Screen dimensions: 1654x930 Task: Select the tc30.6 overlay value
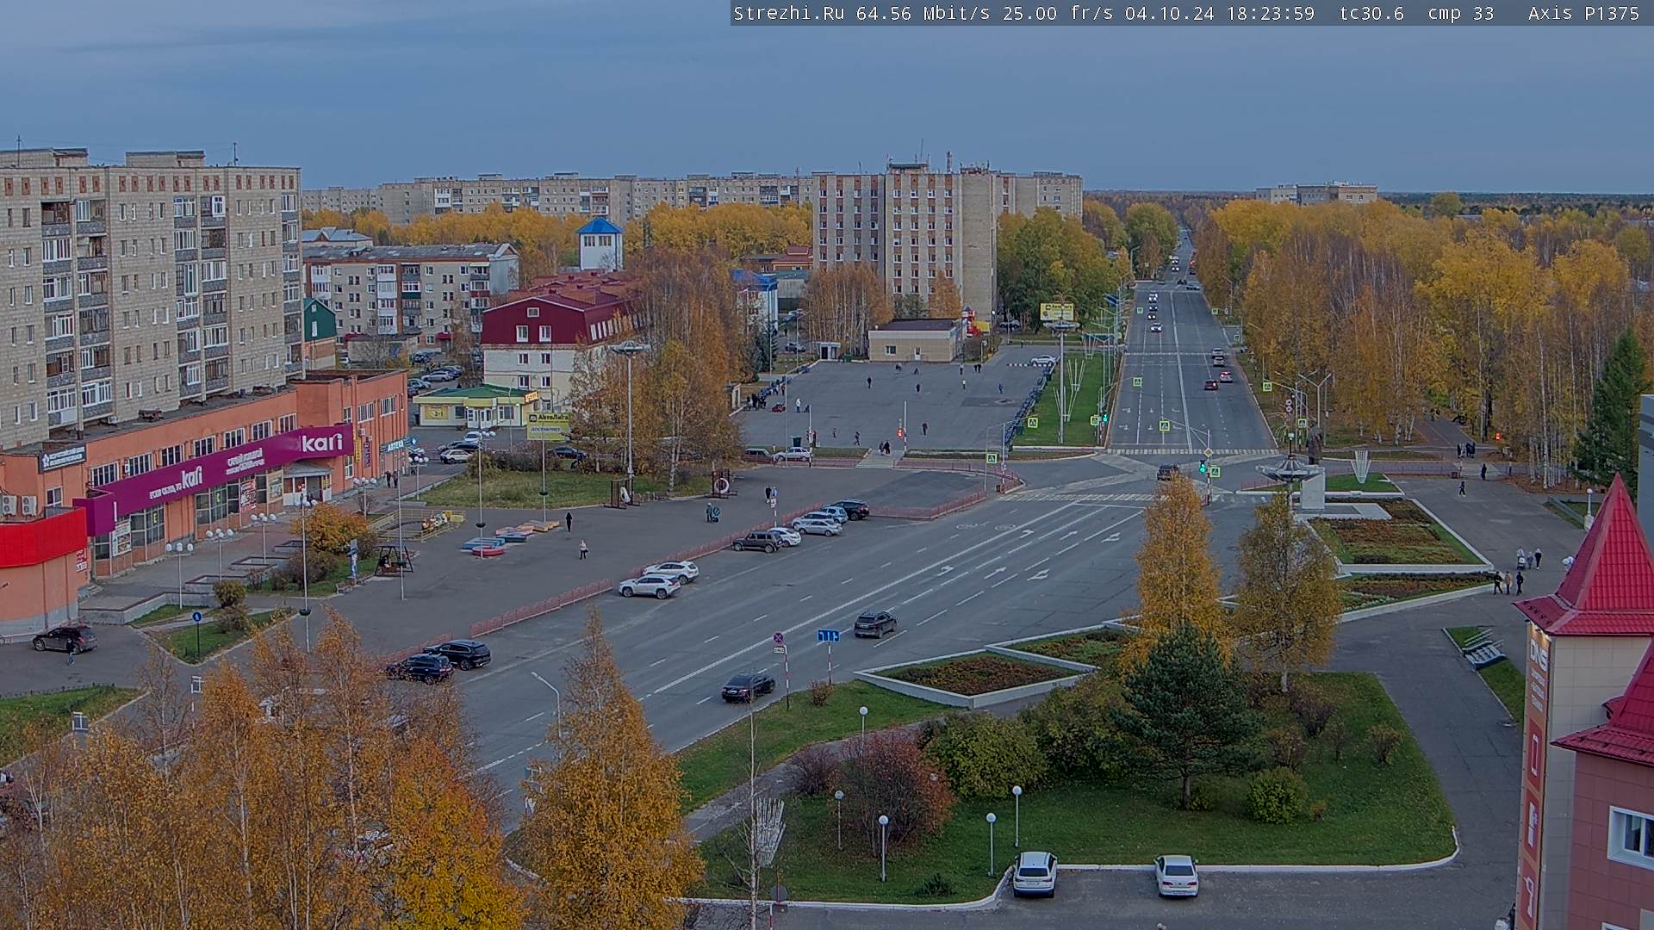pos(1371,13)
